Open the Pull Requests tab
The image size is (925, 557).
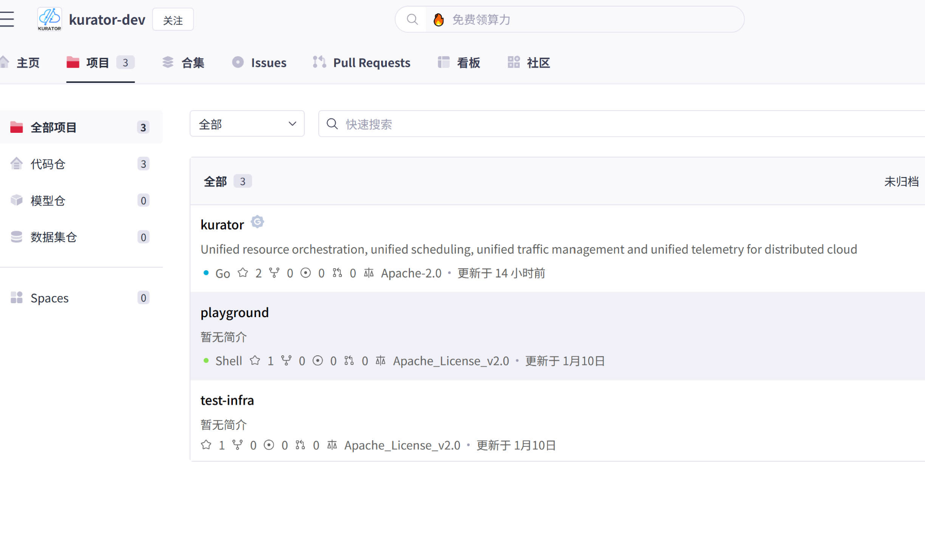click(362, 63)
